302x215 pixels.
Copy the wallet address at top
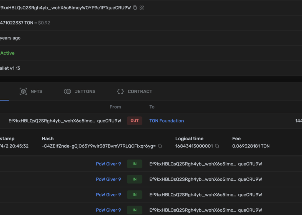point(135,8)
